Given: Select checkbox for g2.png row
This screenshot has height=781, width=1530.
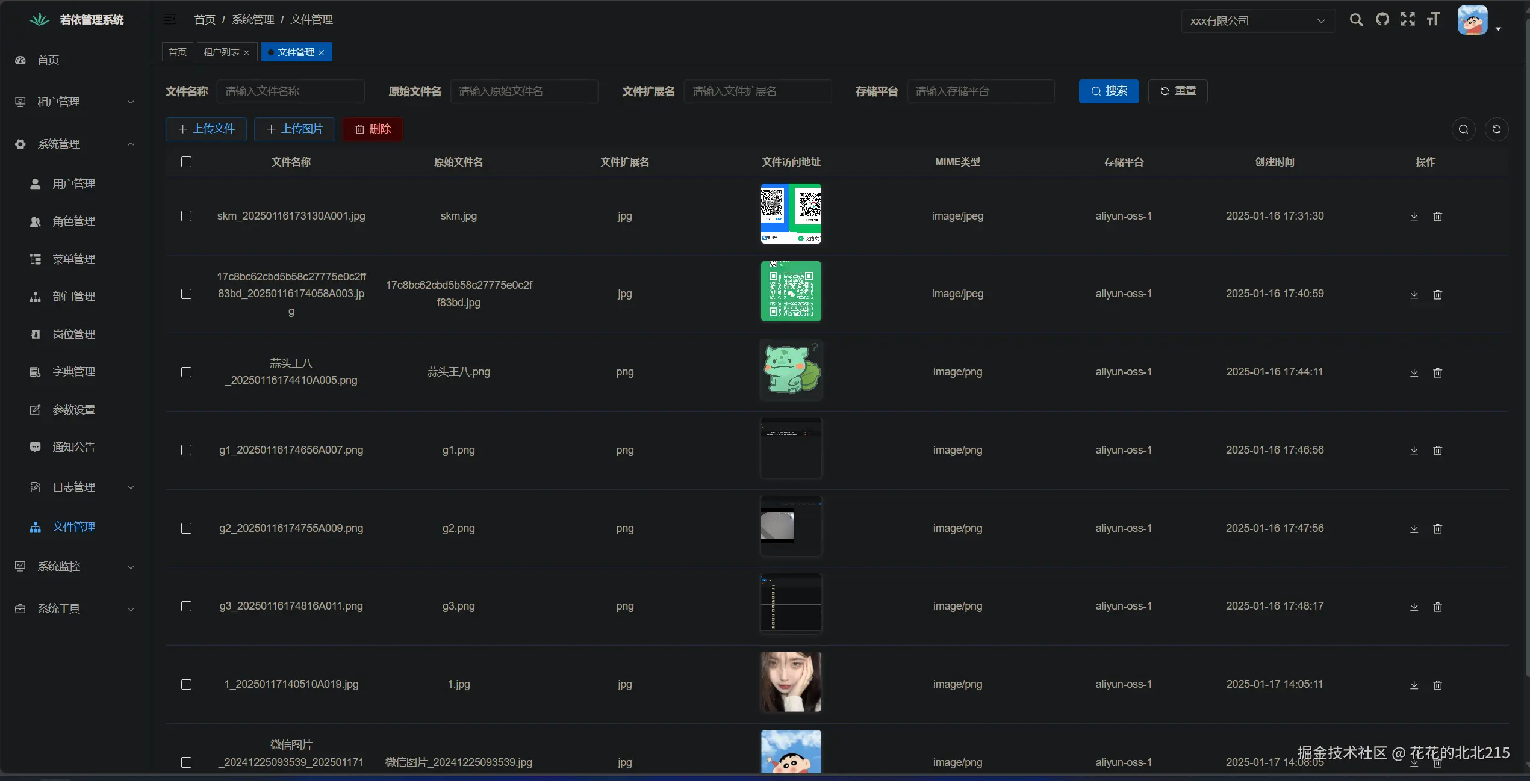Looking at the screenshot, I should (187, 528).
